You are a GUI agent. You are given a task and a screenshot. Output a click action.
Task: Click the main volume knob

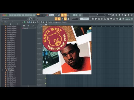(30, 19)
